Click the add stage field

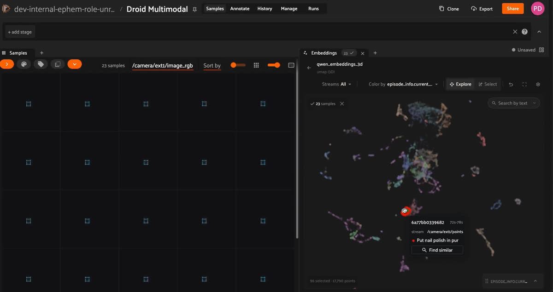coord(20,32)
